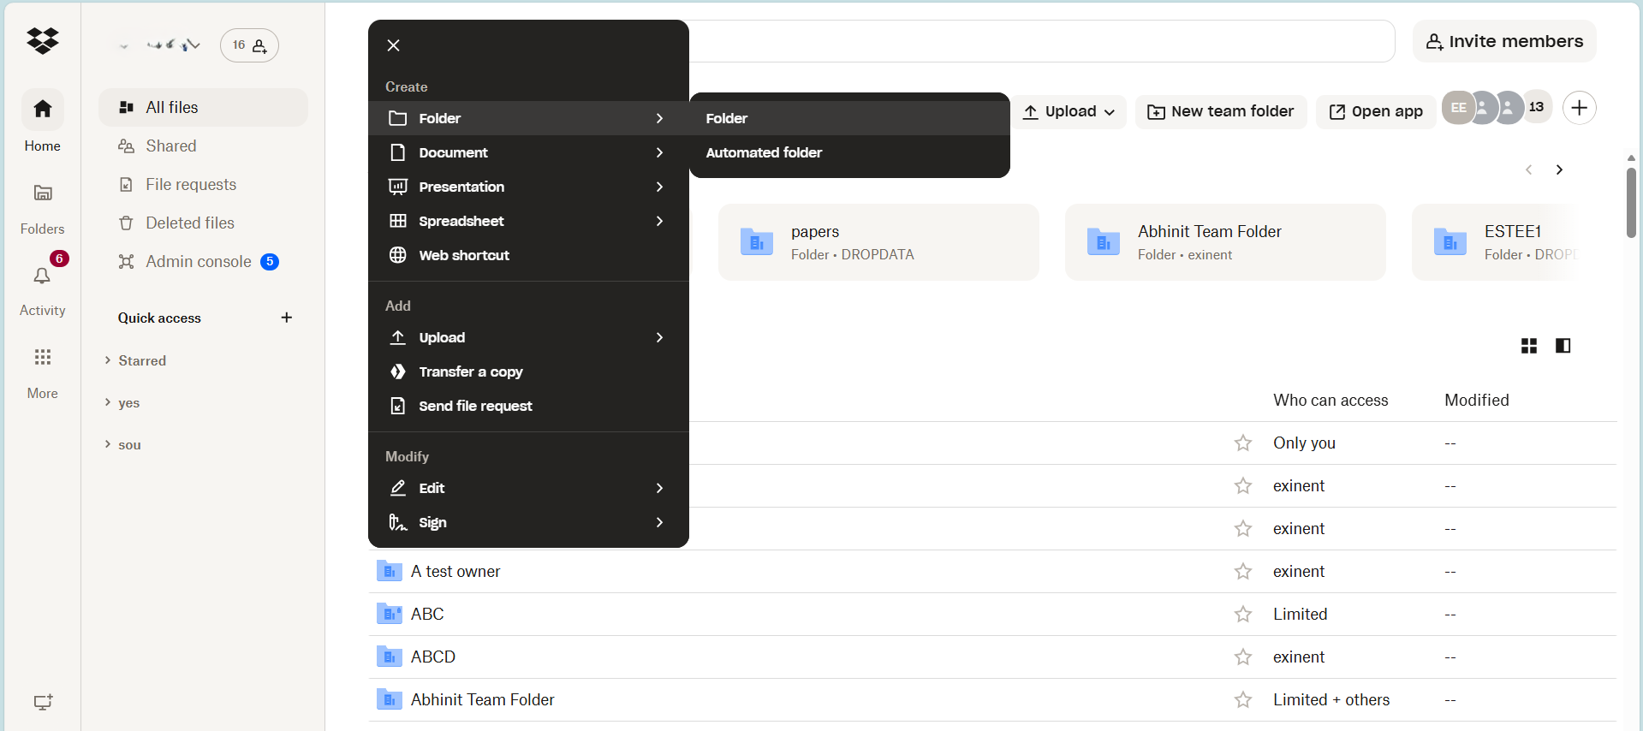Select Web shortcut menu item
This screenshot has width=1643, height=731.
coord(528,255)
